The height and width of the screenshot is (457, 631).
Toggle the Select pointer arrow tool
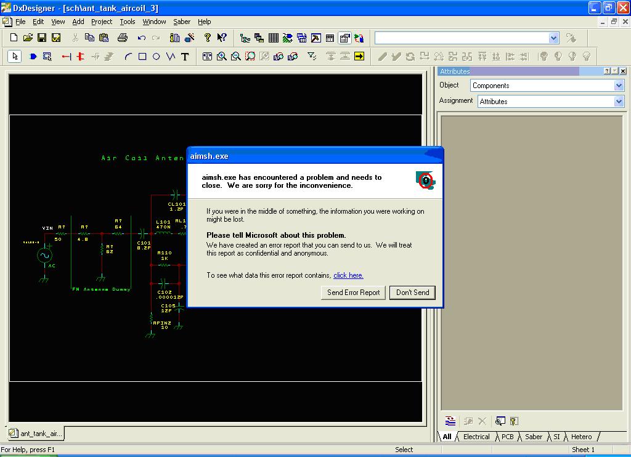tap(15, 57)
